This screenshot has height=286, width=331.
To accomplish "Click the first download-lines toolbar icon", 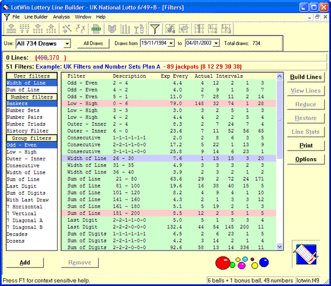I will click(x=11, y=29).
